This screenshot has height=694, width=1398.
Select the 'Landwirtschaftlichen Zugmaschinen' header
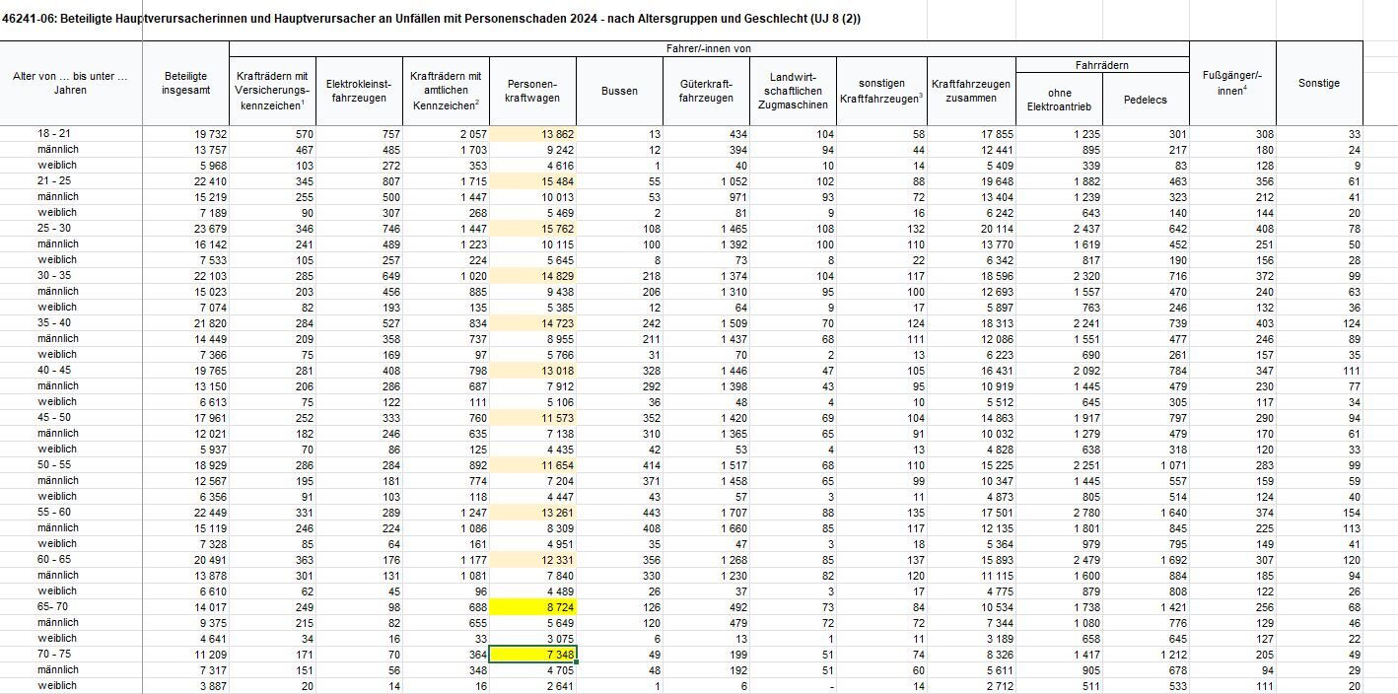[793, 90]
